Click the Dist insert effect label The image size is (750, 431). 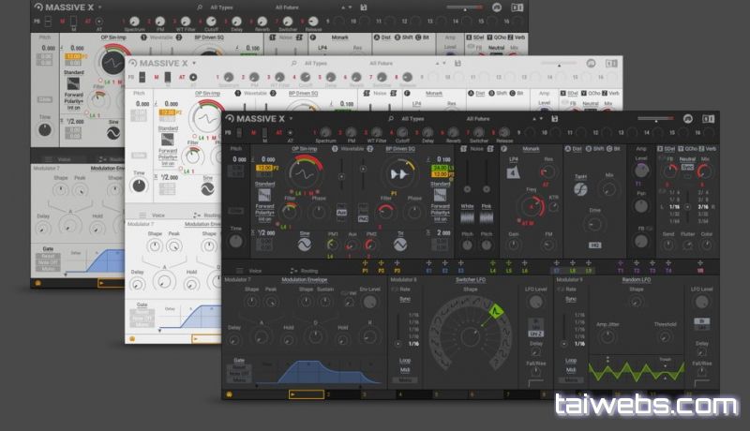click(x=576, y=148)
